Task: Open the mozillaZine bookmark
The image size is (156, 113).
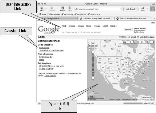Action: [x=80, y=14]
